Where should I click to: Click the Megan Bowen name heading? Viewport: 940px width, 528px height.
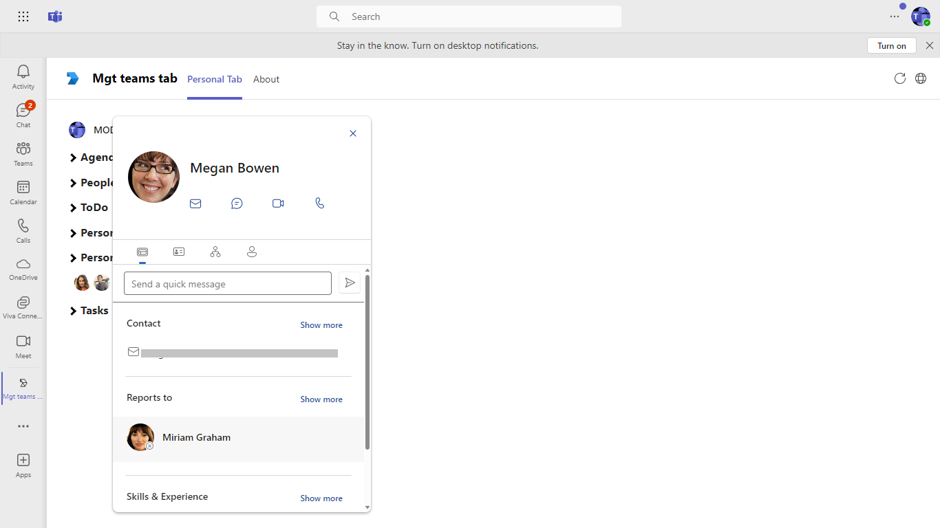pyautogui.click(x=235, y=168)
